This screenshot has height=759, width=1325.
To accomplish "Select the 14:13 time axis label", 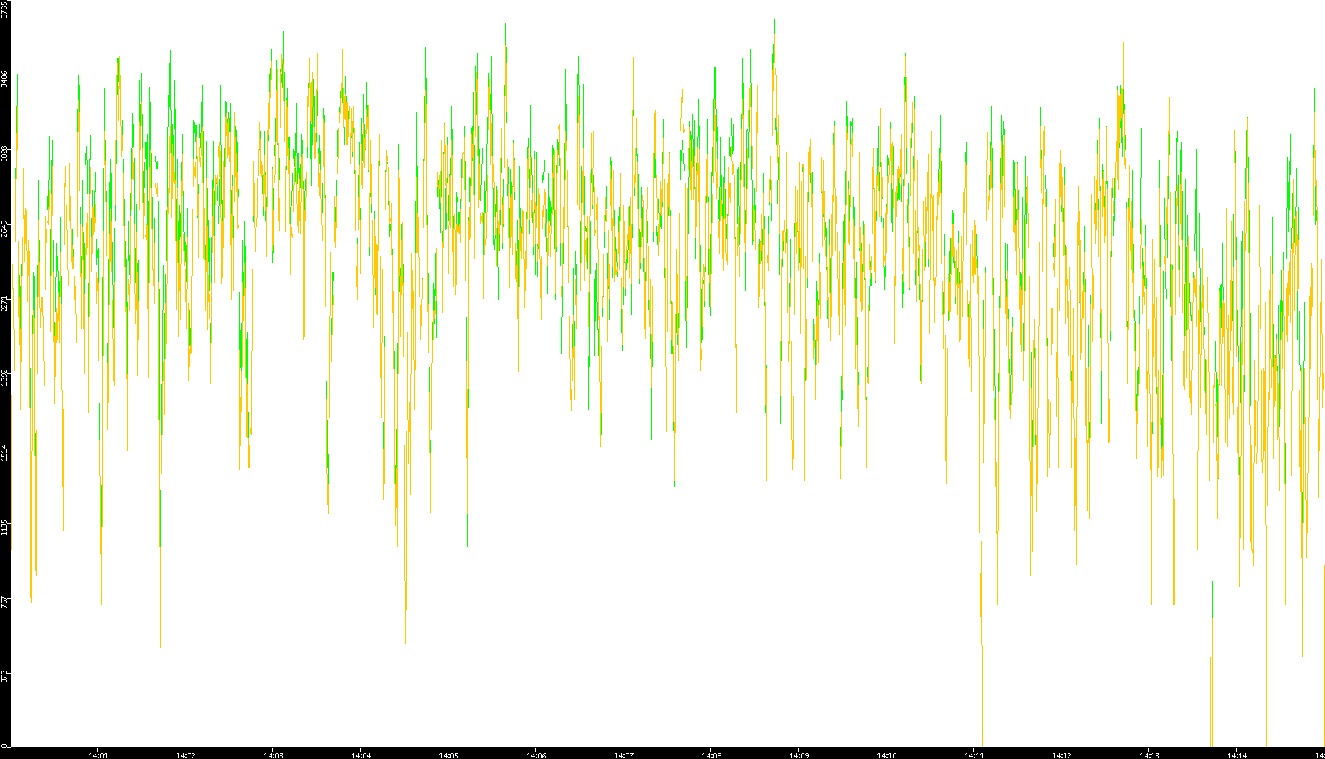I will coord(1149,755).
